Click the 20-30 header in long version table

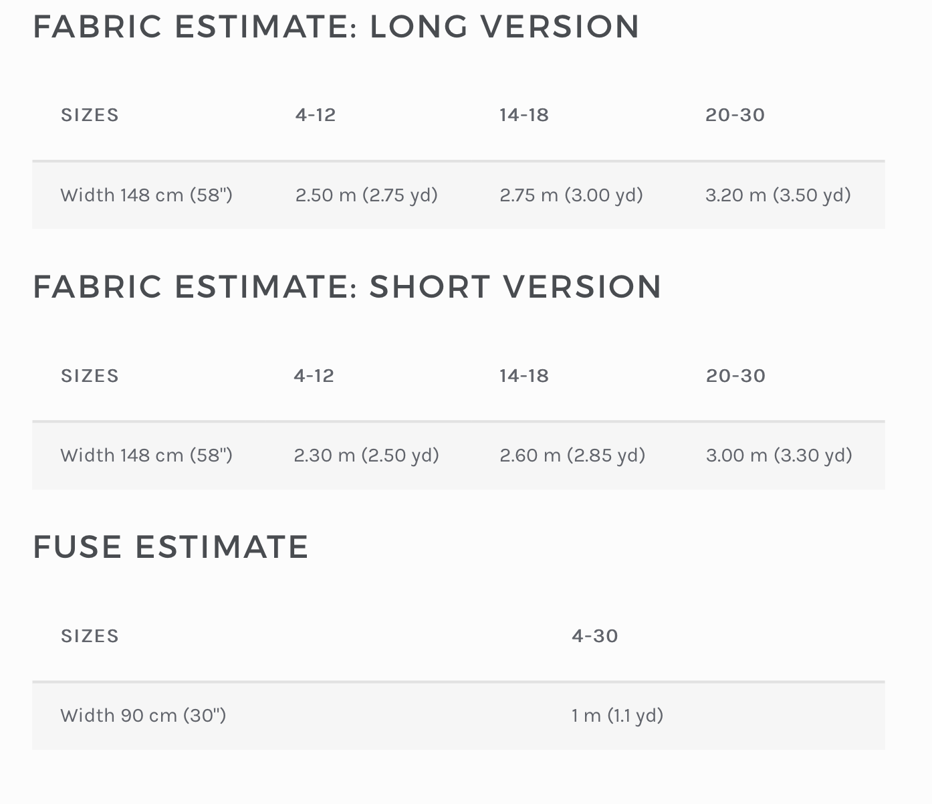[x=735, y=115]
